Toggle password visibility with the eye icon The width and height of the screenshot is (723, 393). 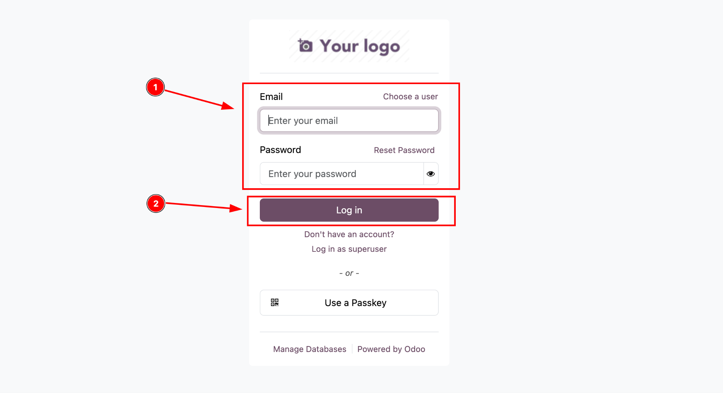[x=431, y=174]
